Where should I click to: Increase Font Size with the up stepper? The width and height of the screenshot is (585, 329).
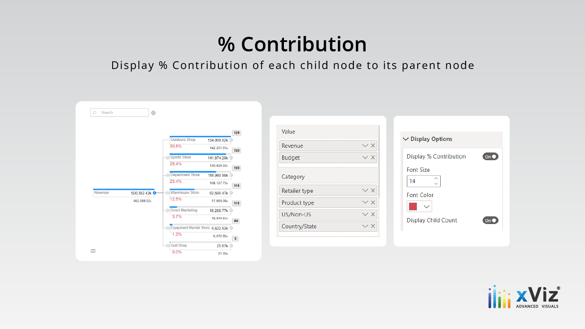(436, 179)
